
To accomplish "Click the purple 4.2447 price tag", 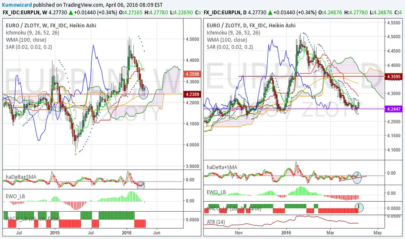I will [x=394, y=109].
